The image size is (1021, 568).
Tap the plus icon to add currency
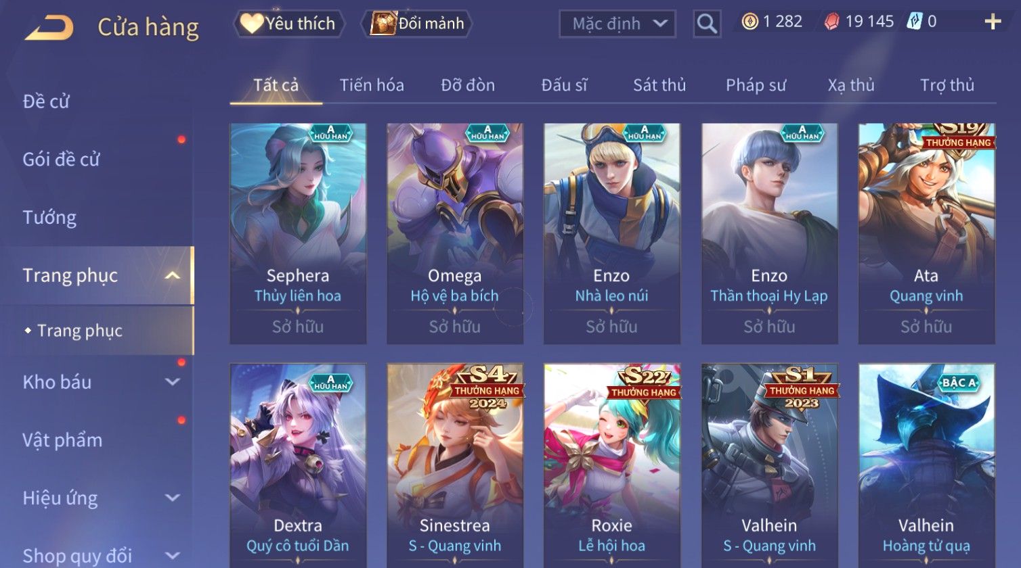pyautogui.click(x=993, y=22)
